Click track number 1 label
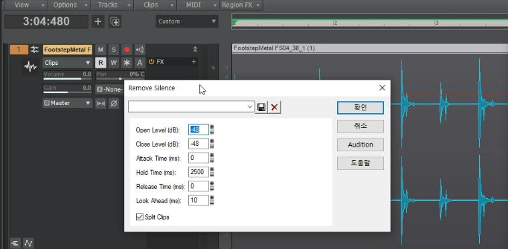The image size is (508, 249). 19,50
